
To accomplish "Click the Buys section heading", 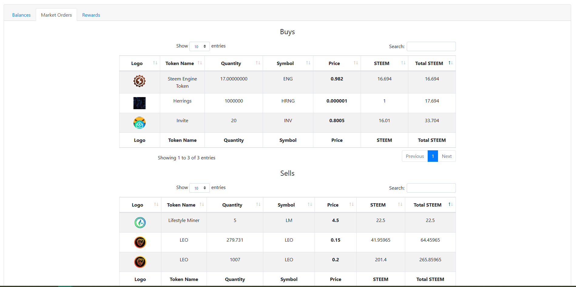I will tap(288, 32).
